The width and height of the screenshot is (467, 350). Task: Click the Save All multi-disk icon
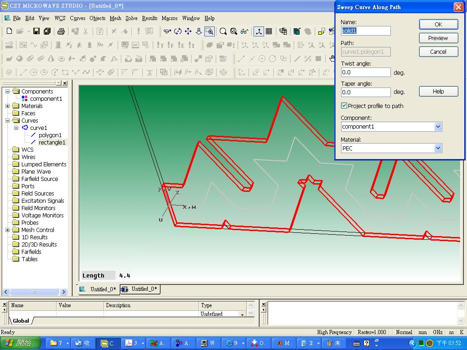pyautogui.click(x=47, y=31)
